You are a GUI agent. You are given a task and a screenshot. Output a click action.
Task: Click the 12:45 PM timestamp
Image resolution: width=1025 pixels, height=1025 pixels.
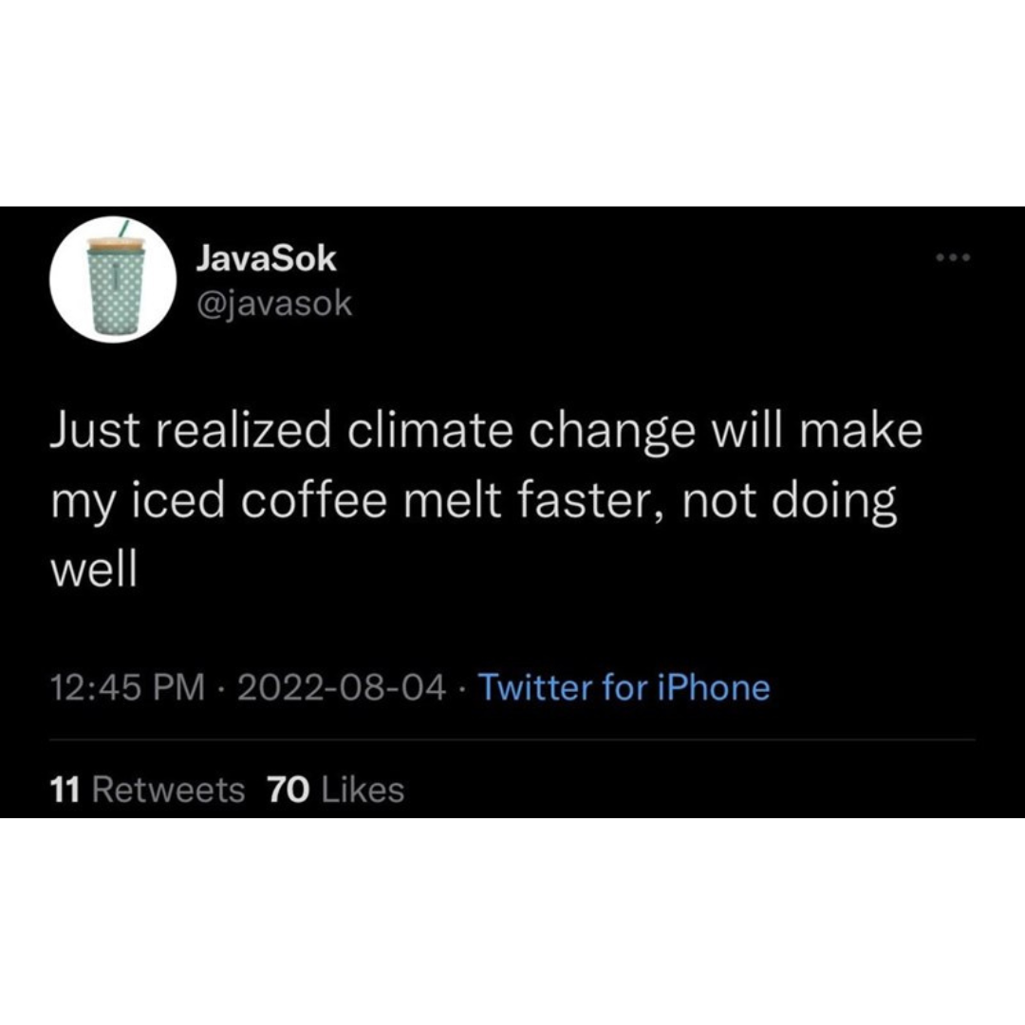(x=127, y=687)
